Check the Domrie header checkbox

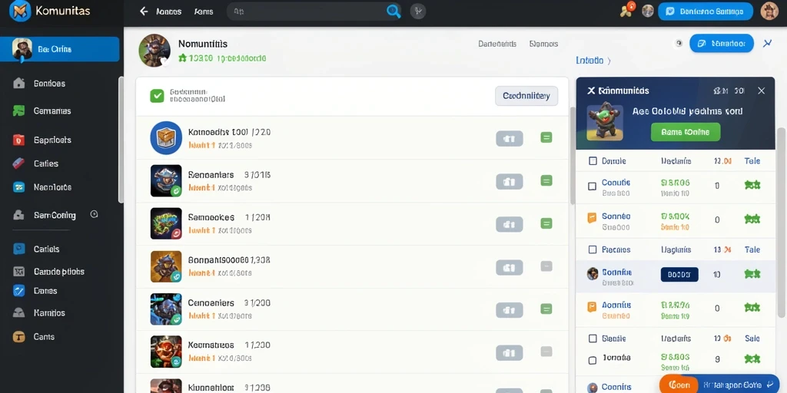click(593, 161)
